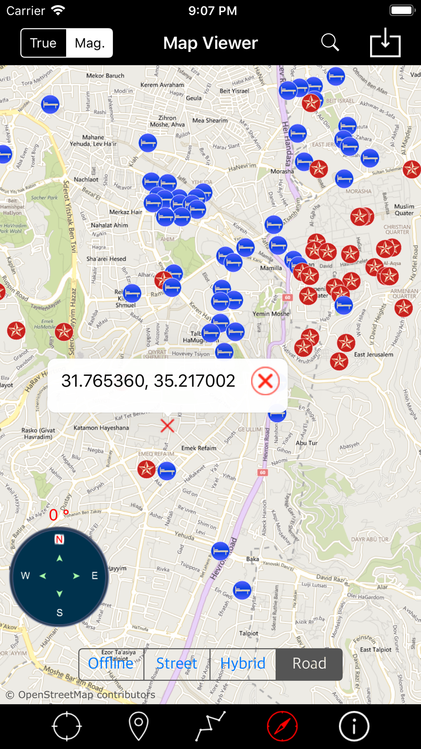This screenshot has width=421, height=749.
Task: Tap red star marker at Emeq Refa'im
Action: pyautogui.click(x=147, y=468)
